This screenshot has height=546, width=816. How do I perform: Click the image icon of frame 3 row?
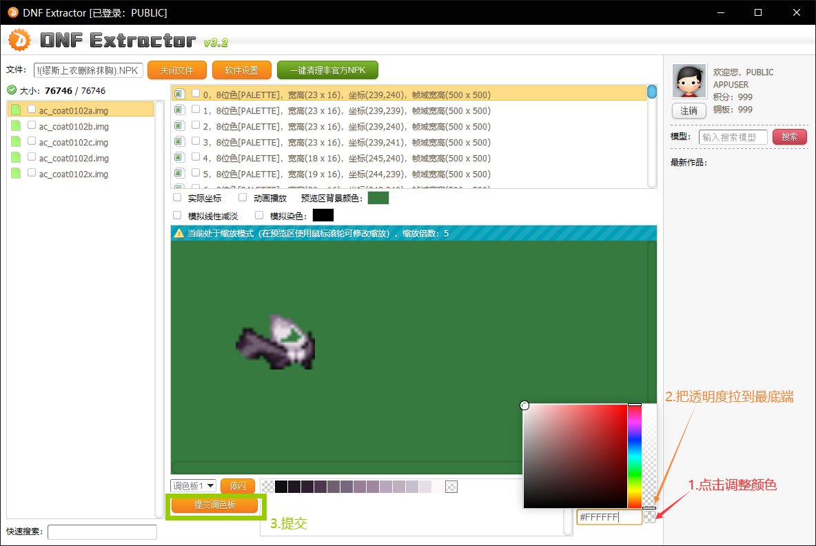tap(180, 141)
